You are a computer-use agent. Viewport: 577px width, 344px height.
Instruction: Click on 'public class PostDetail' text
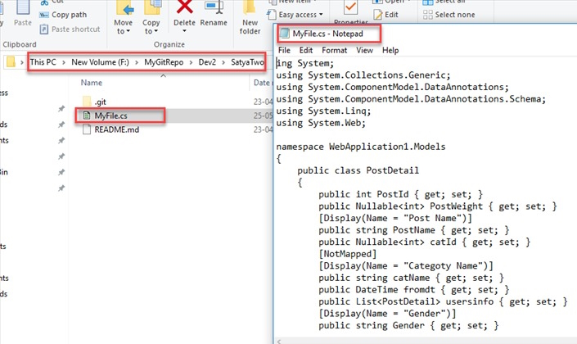[x=358, y=170]
